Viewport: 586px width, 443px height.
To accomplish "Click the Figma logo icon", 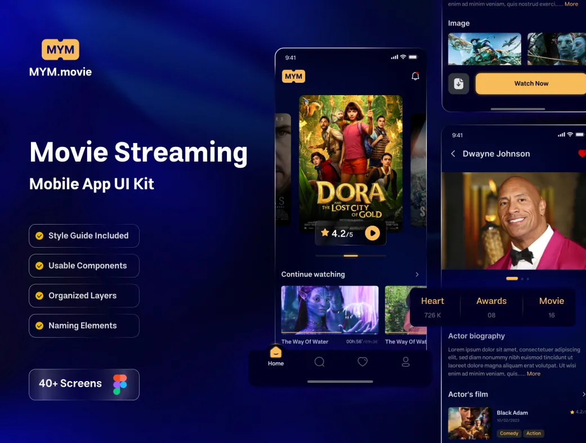I will 120,384.
